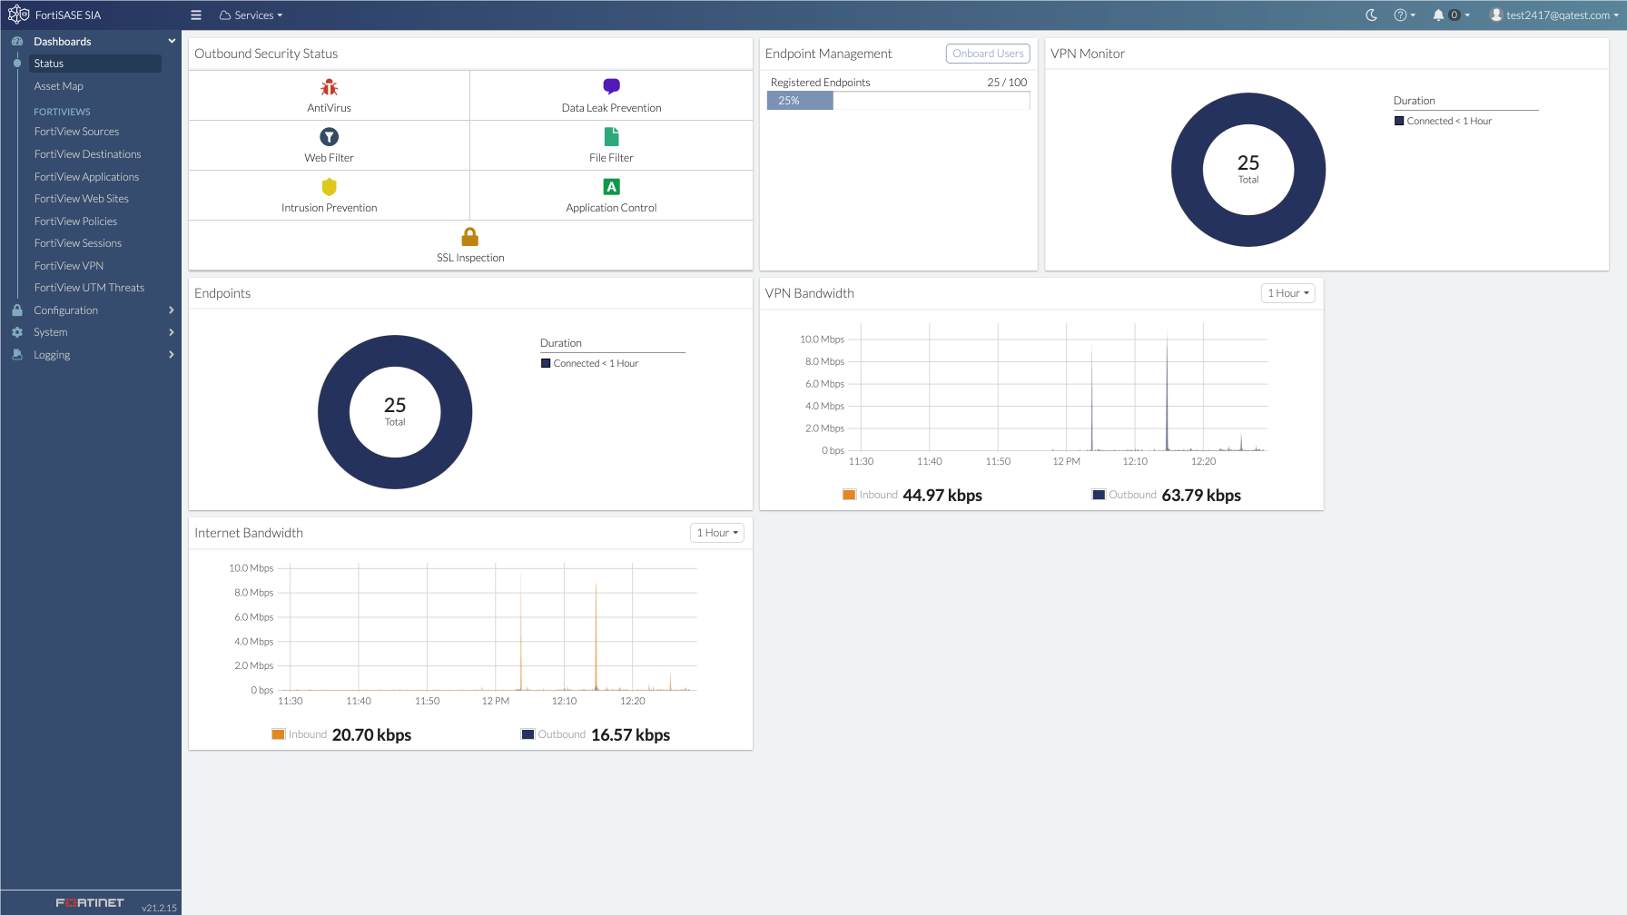Go to FortiView VPN
The width and height of the screenshot is (1627, 915).
point(68,266)
